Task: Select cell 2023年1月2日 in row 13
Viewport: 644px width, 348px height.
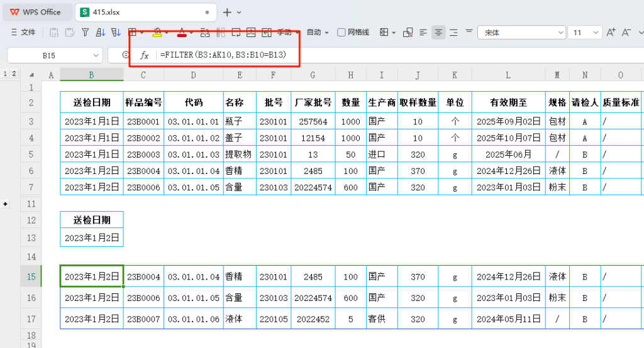Action: (x=92, y=238)
